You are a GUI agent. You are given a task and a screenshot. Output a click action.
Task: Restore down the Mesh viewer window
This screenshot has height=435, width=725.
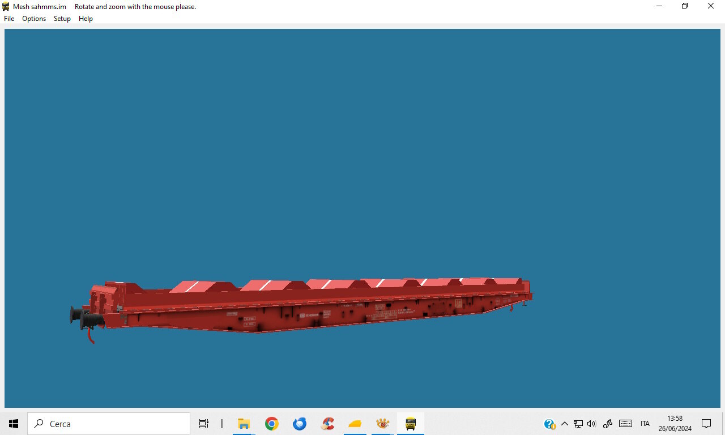point(685,6)
